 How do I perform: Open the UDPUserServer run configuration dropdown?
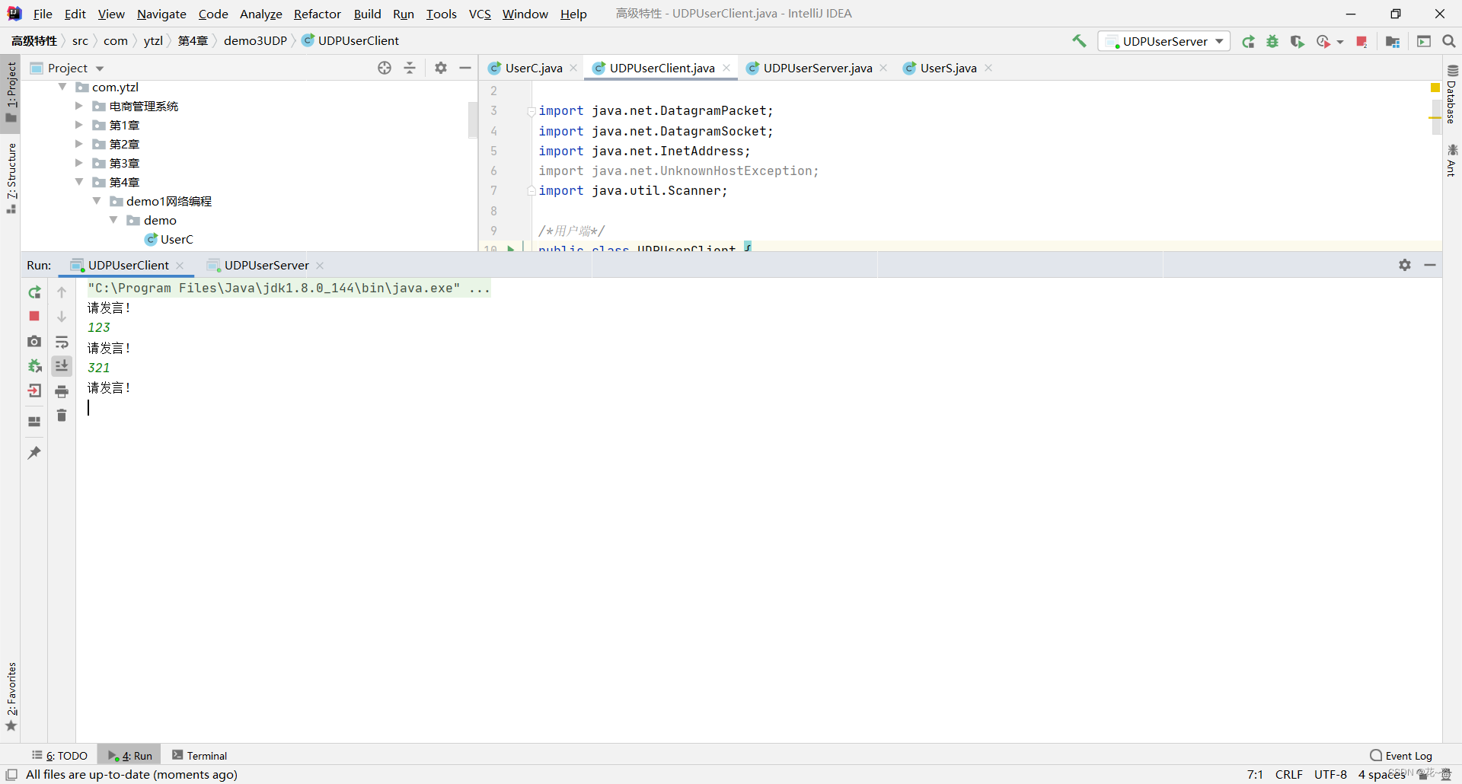[x=1164, y=41]
